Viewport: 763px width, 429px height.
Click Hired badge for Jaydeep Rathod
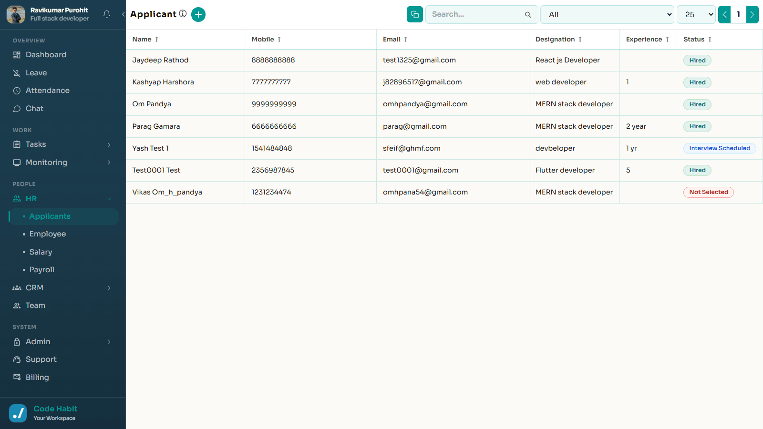(697, 61)
